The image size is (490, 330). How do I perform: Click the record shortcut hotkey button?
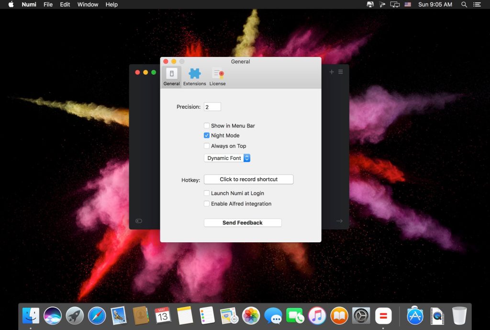248,179
